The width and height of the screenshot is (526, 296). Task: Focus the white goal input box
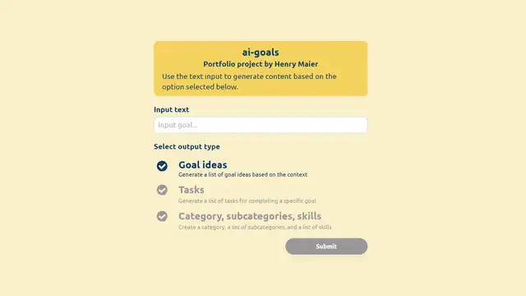pyautogui.click(x=261, y=125)
